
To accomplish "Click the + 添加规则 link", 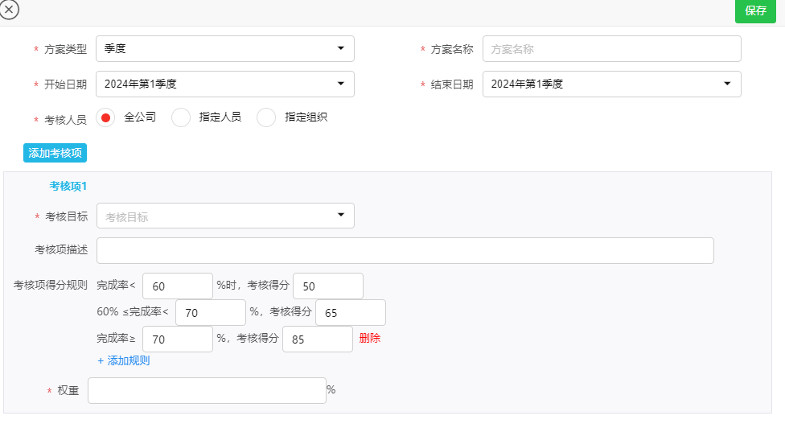I will [x=124, y=360].
